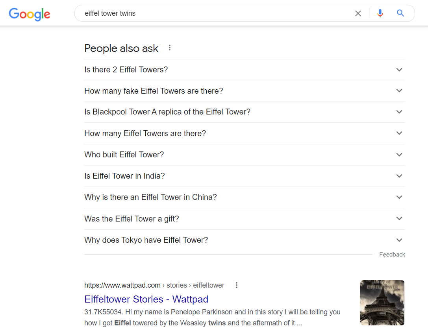Click the text 'Who built Eiffel Tower?'
The width and height of the screenshot is (428, 336).
click(x=124, y=155)
